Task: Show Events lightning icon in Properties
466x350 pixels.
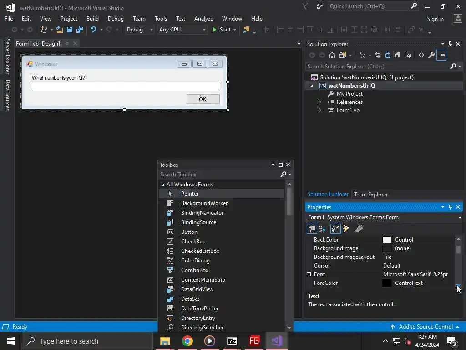Action: [346, 229]
